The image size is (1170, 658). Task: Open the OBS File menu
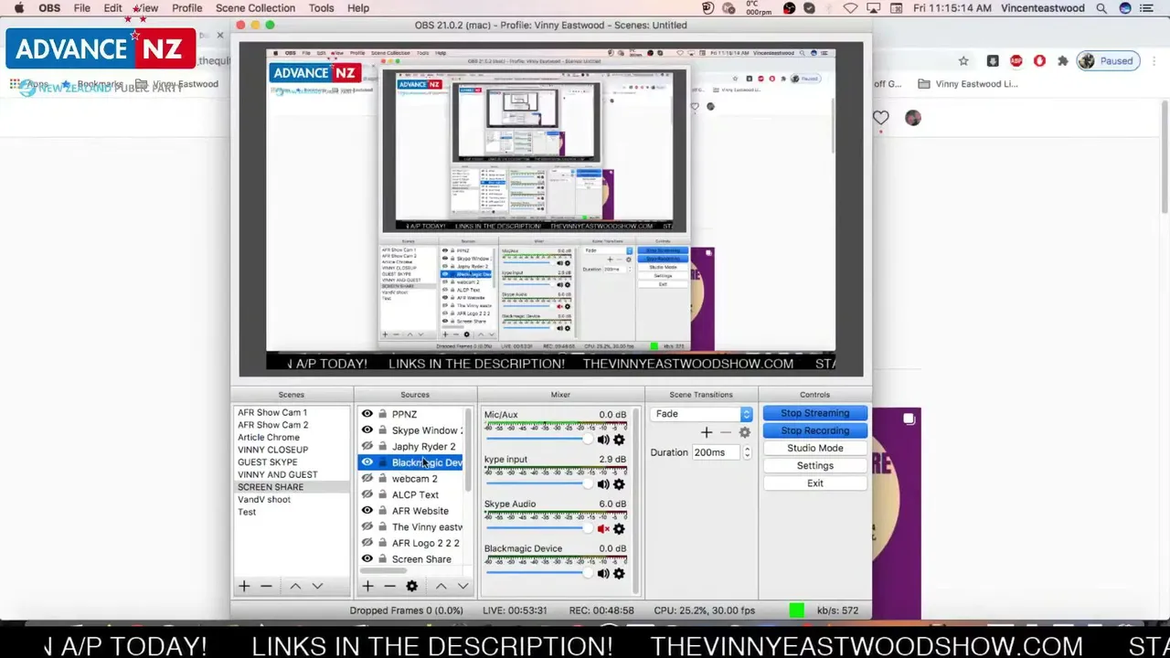[x=81, y=8]
